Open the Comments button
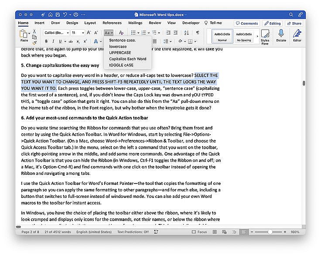This screenshot has width=321, height=255. (x=247, y=24)
